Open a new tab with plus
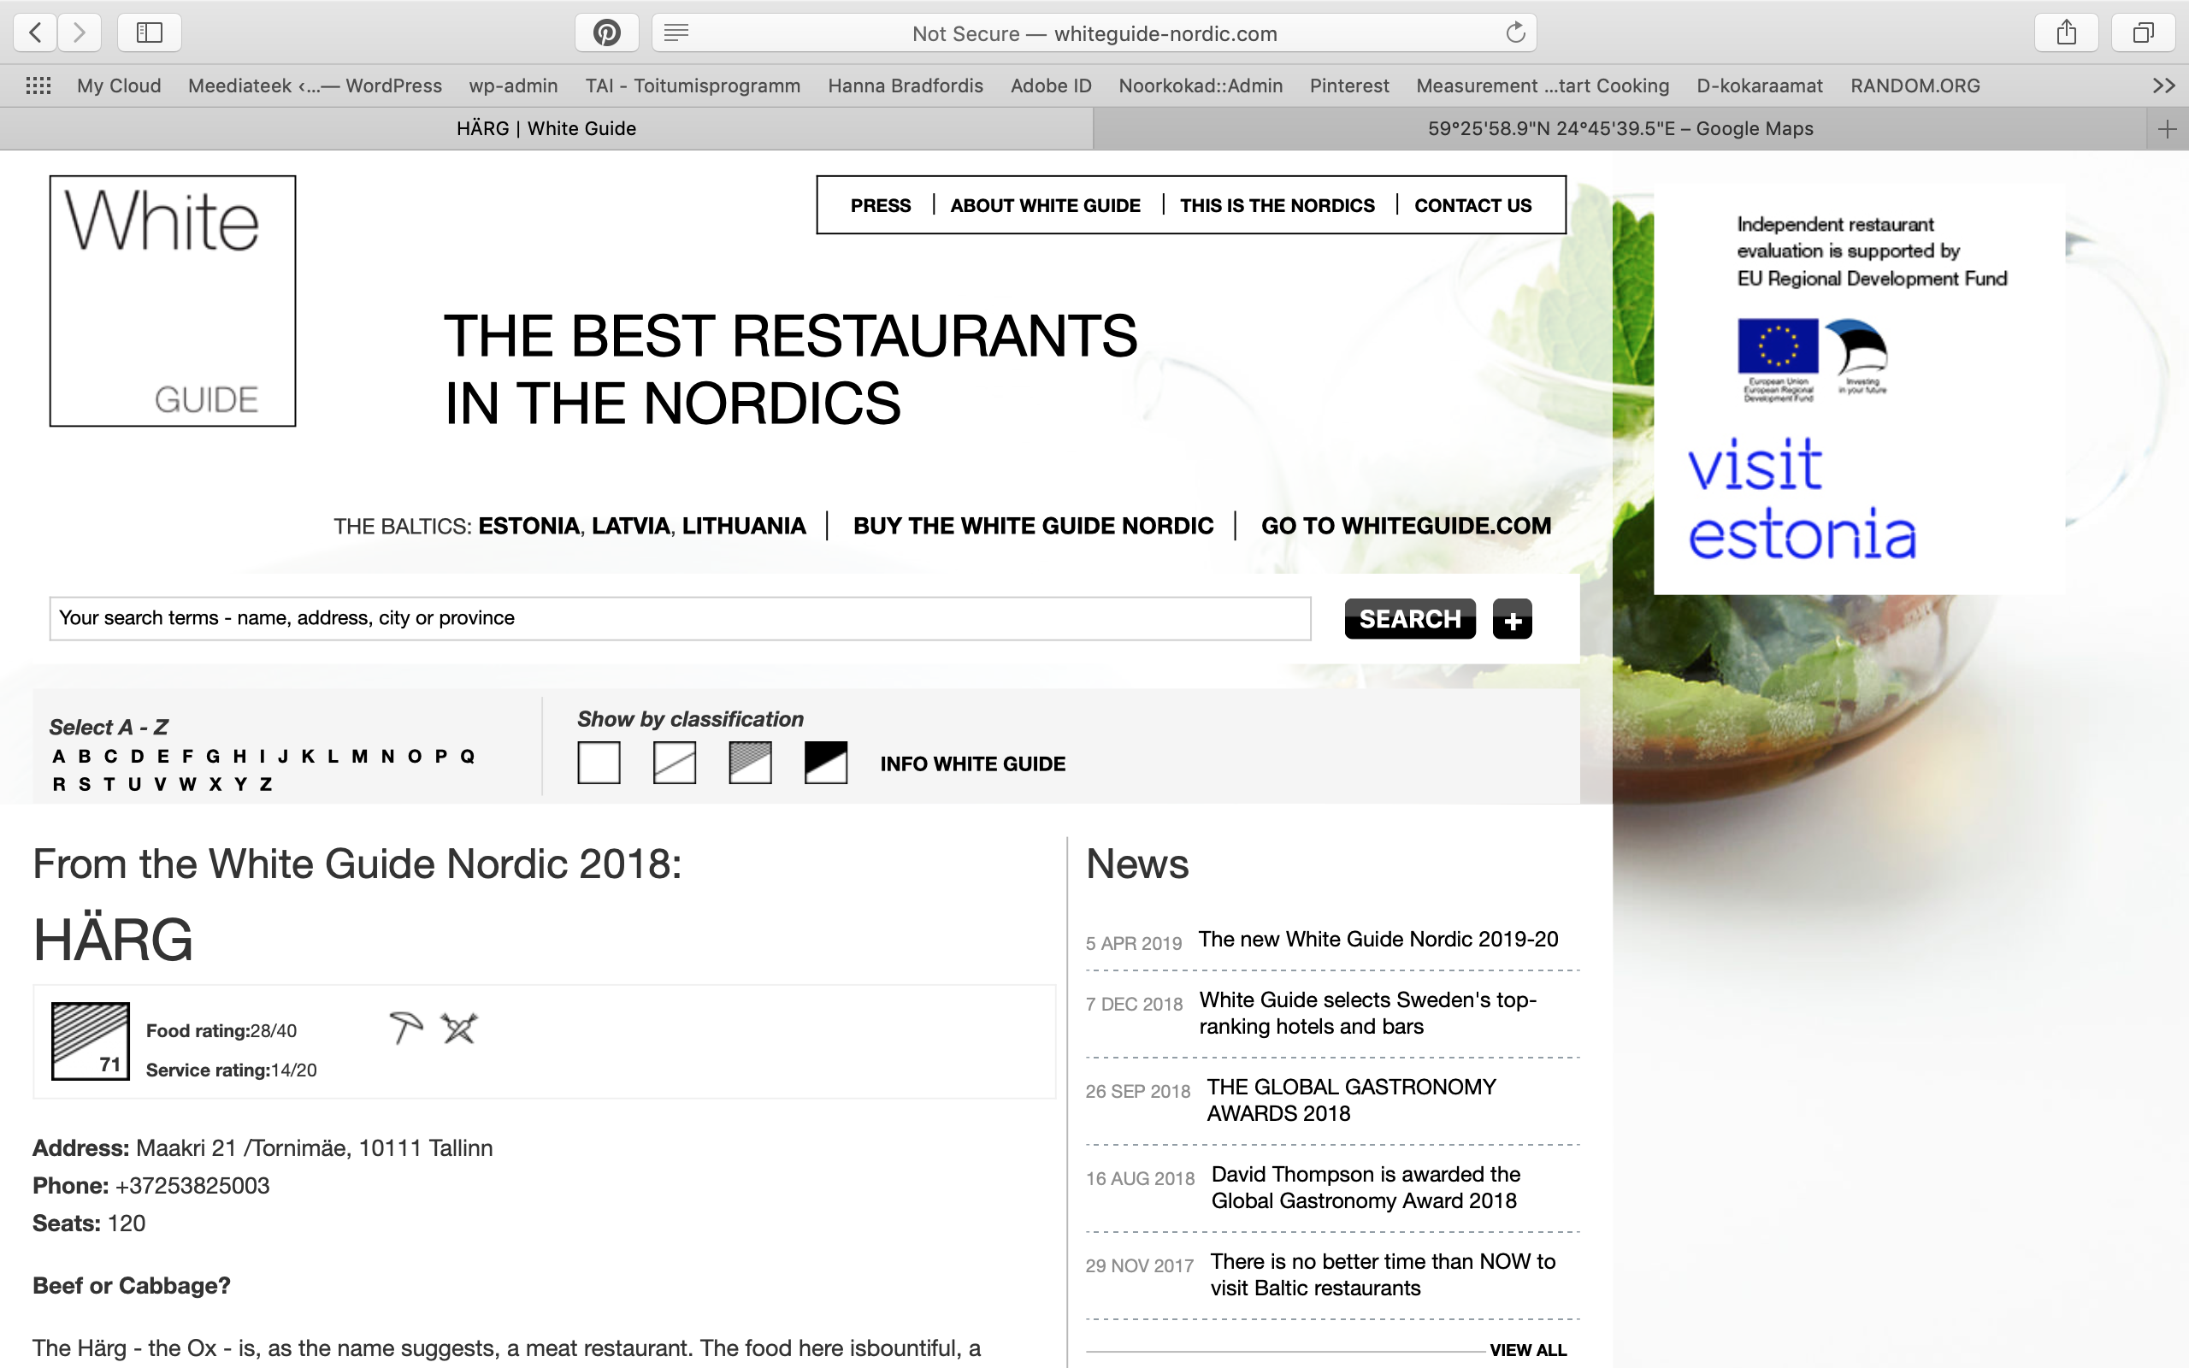The width and height of the screenshot is (2189, 1368). pos(2168,129)
